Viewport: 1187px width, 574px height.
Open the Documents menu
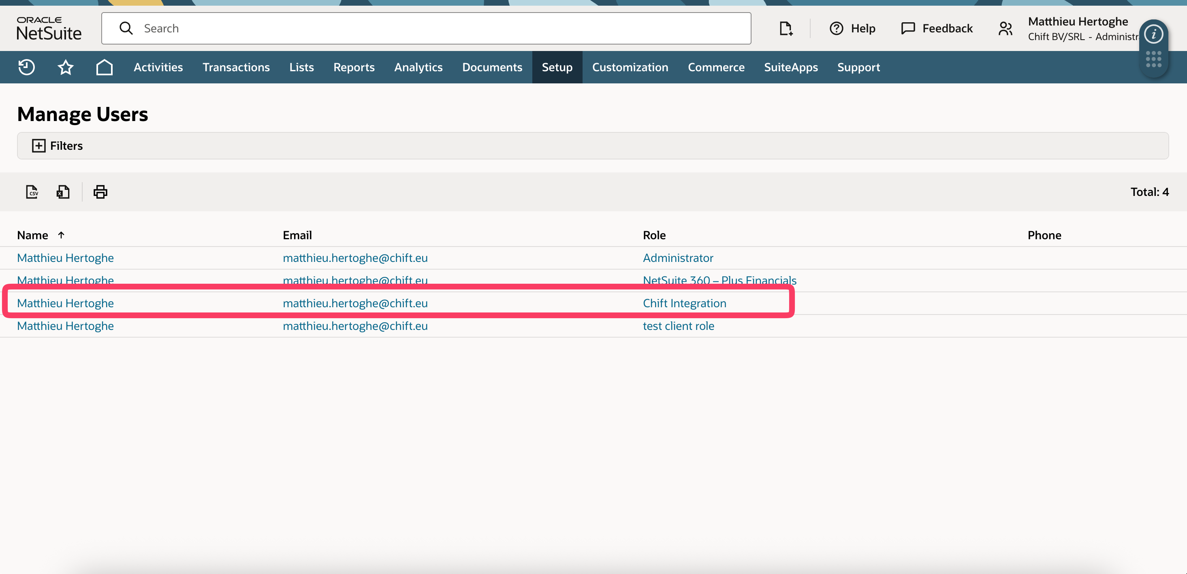[492, 67]
